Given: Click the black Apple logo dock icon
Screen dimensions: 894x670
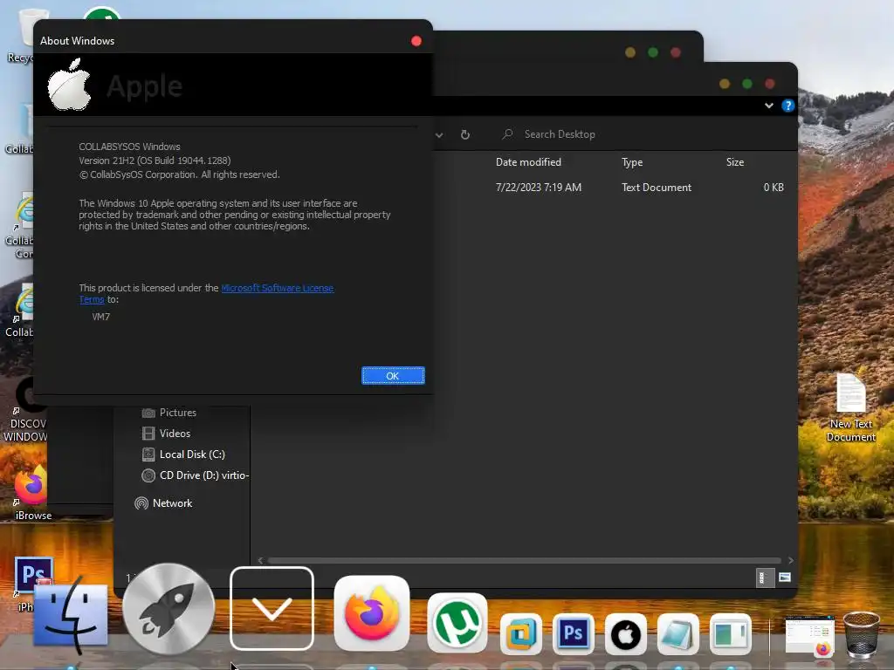Looking at the screenshot, I should (x=625, y=634).
